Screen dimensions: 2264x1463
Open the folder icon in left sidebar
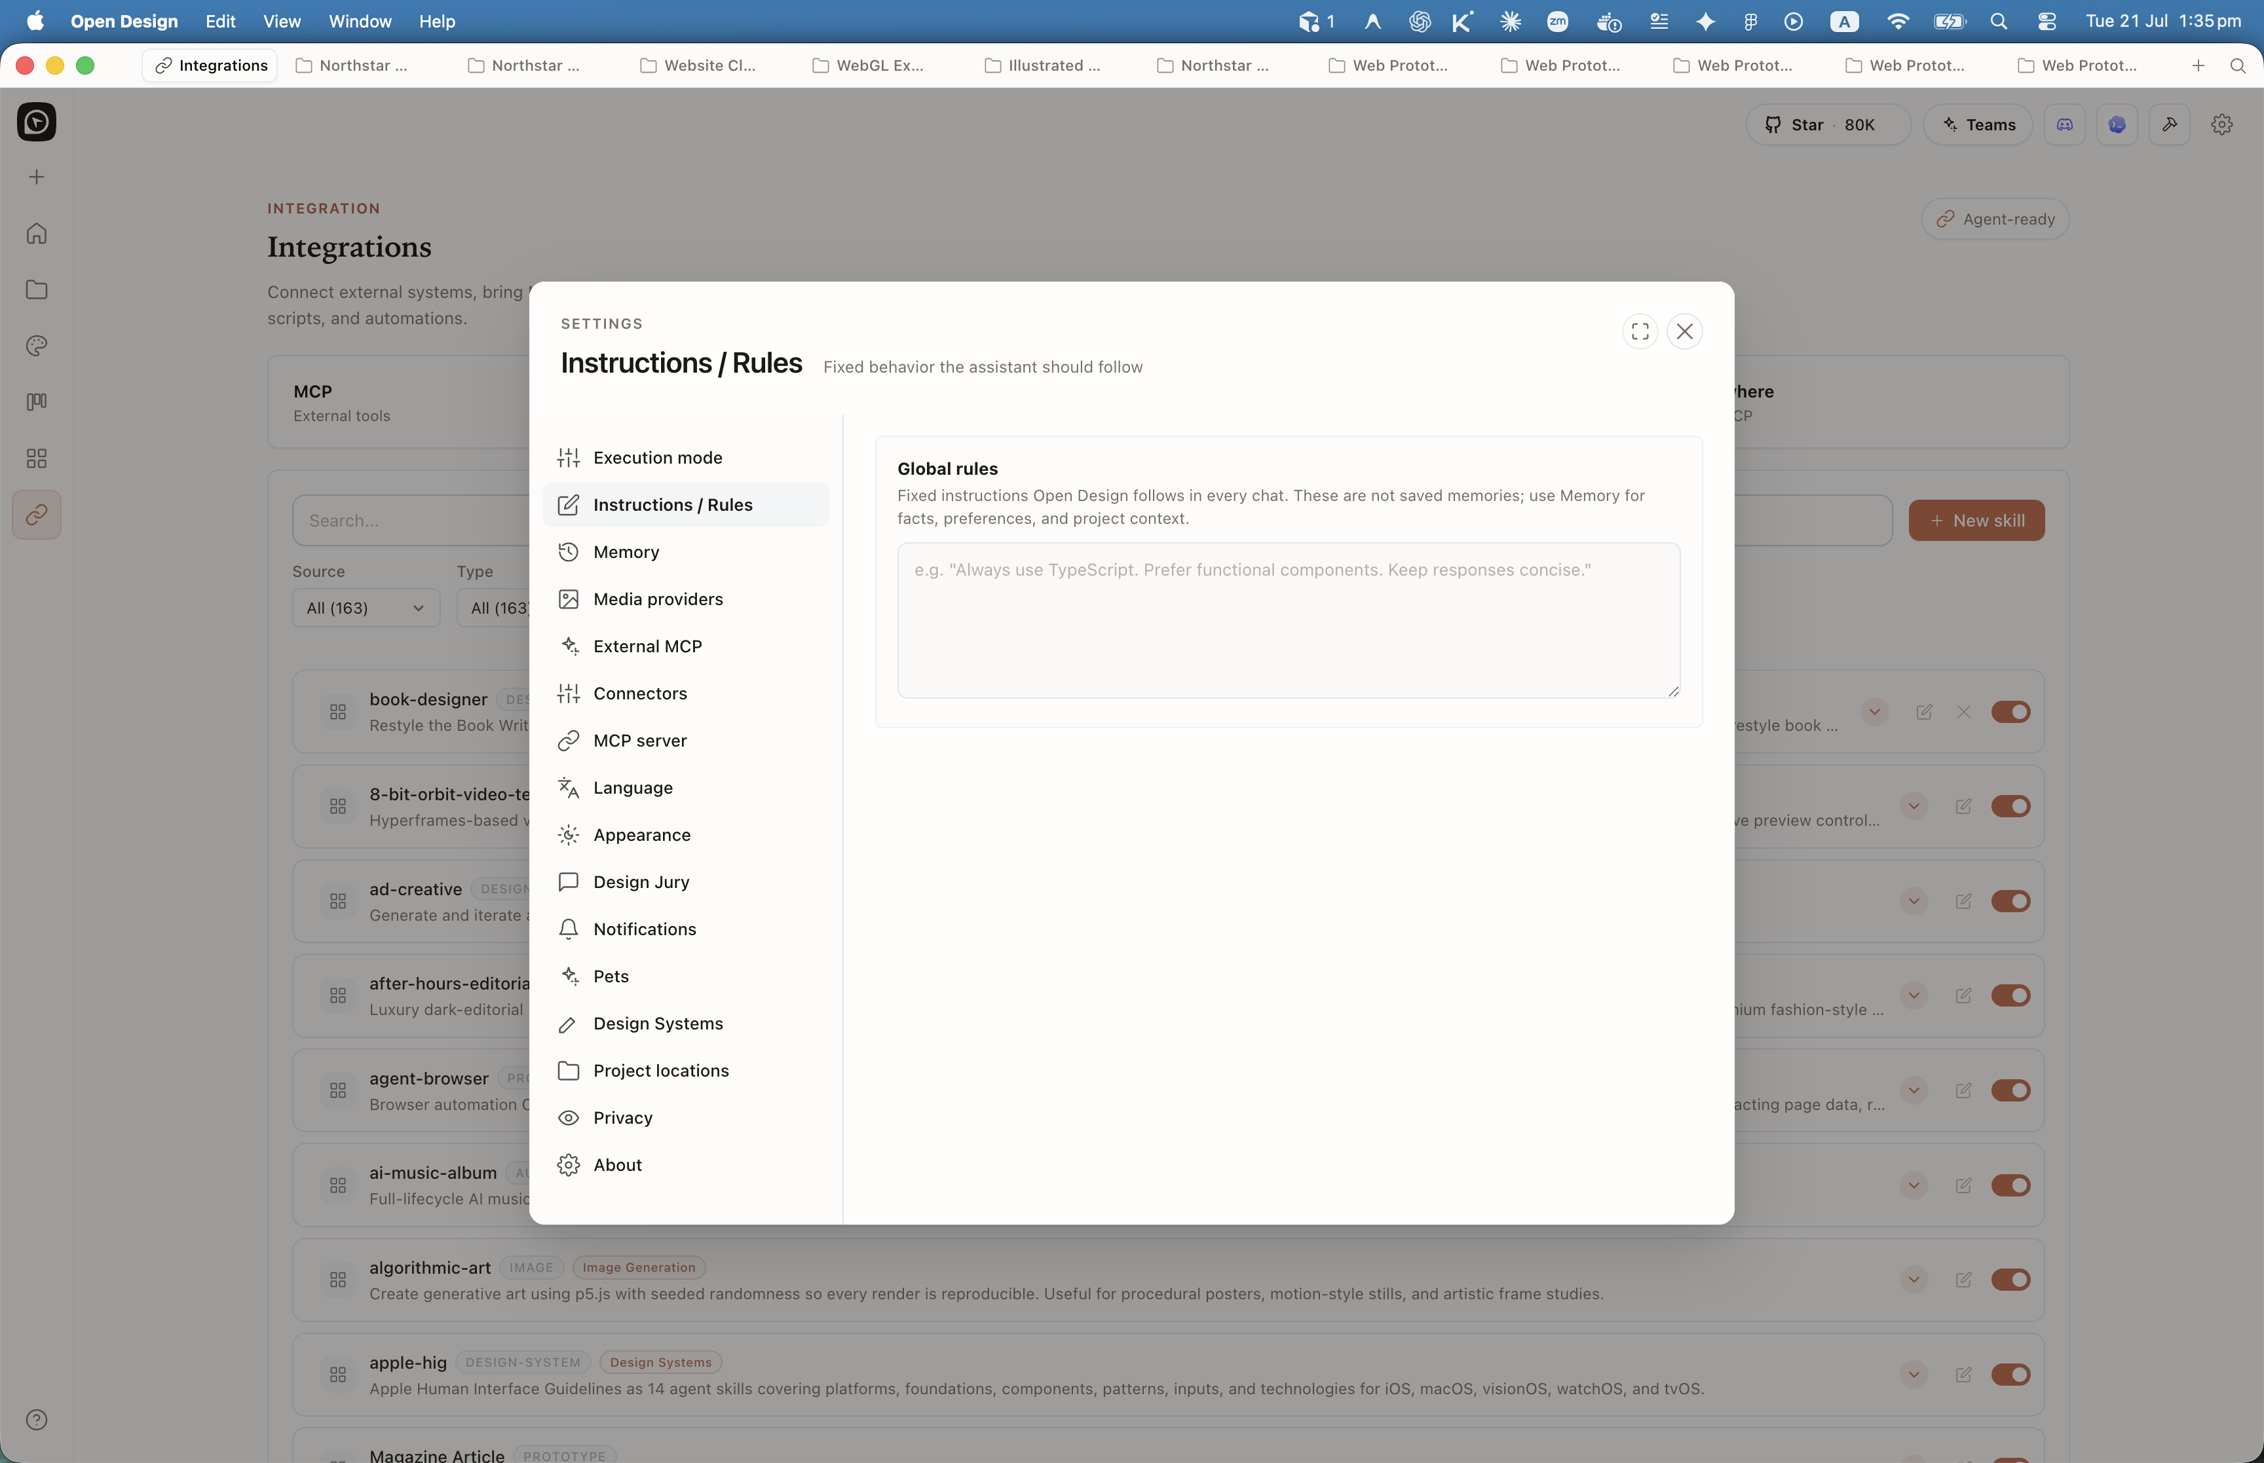(36, 289)
